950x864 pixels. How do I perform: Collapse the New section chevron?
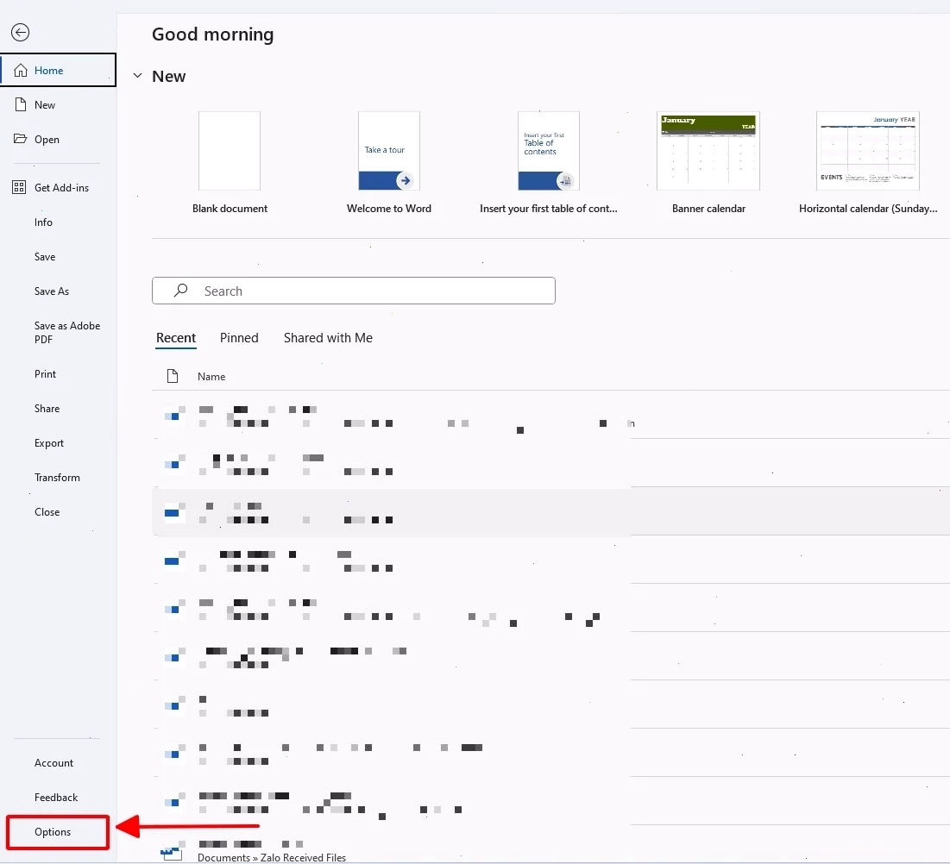tap(137, 76)
